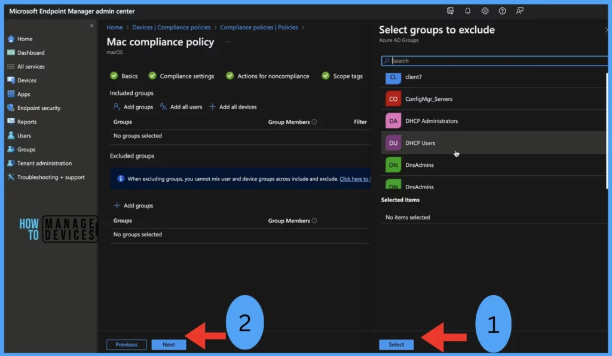Open the Cloud Shell icon in the header
The height and width of the screenshot is (356, 612).
[450, 11]
